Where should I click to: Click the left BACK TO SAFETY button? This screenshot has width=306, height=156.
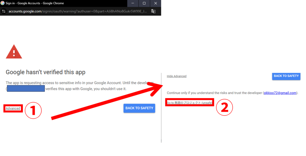139,108
